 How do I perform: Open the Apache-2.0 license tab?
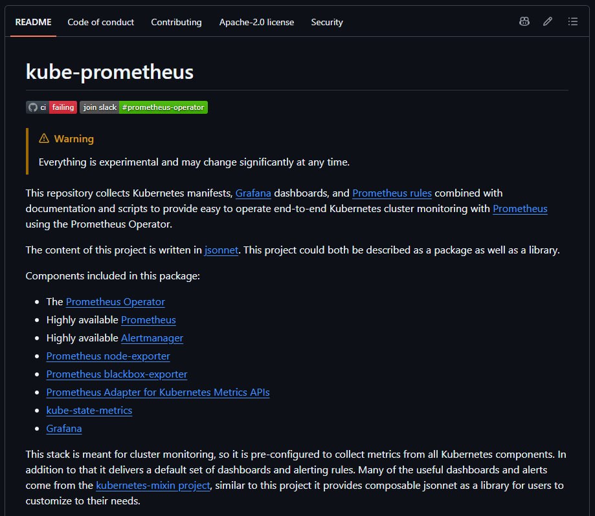click(256, 22)
